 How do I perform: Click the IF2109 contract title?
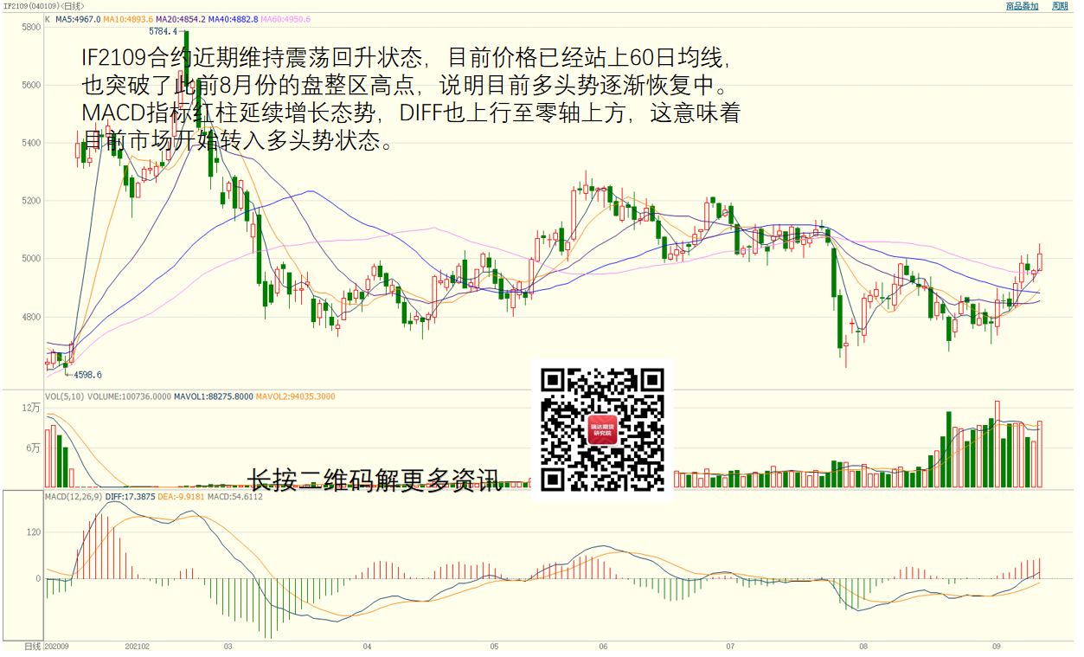(x=49, y=6)
